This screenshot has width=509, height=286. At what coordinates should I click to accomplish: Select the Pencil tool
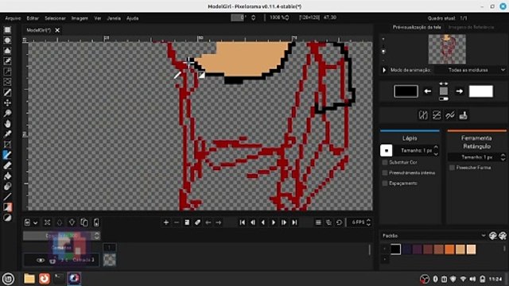point(7,155)
